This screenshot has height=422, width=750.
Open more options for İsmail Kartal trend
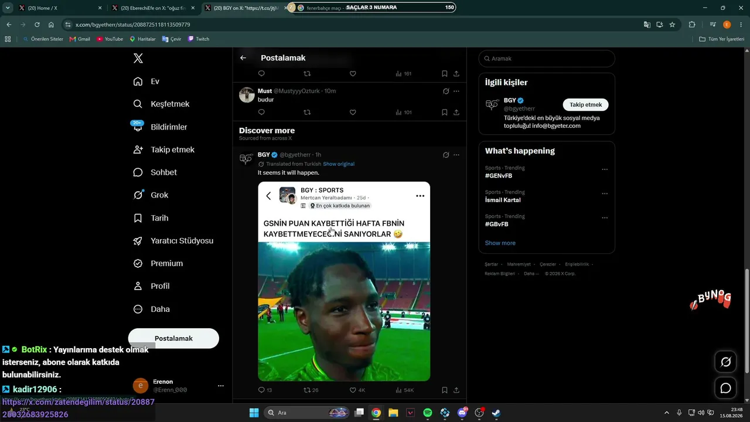pyautogui.click(x=605, y=193)
